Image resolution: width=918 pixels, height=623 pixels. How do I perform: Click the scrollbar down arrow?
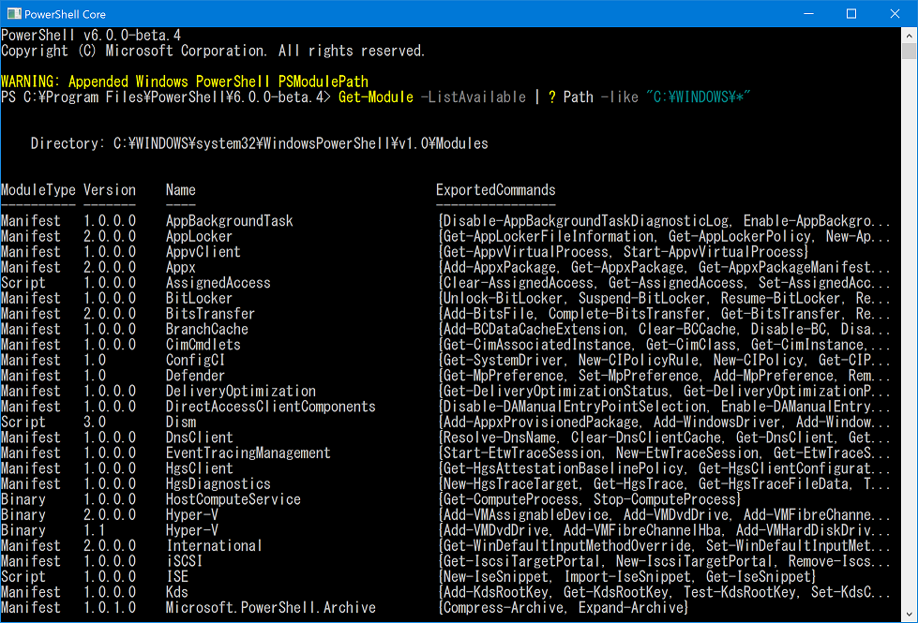(910, 615)
